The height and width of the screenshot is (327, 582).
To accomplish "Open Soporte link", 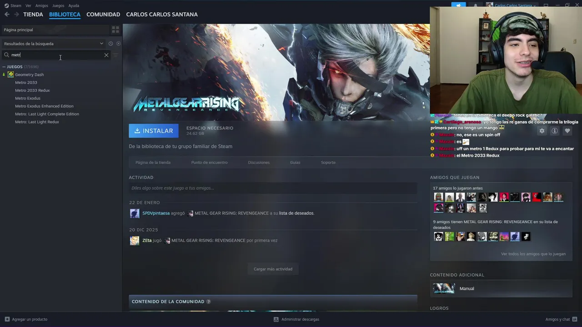I will [328, 163].
